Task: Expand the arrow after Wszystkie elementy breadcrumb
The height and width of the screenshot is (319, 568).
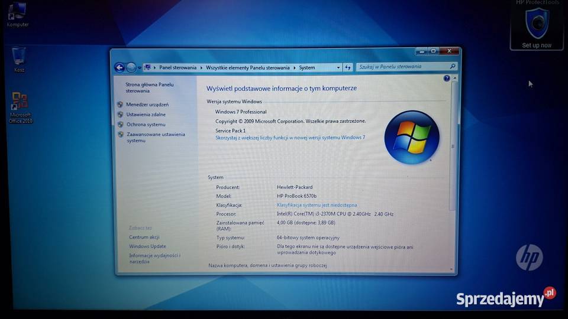Action: click(x=294, y=67)
